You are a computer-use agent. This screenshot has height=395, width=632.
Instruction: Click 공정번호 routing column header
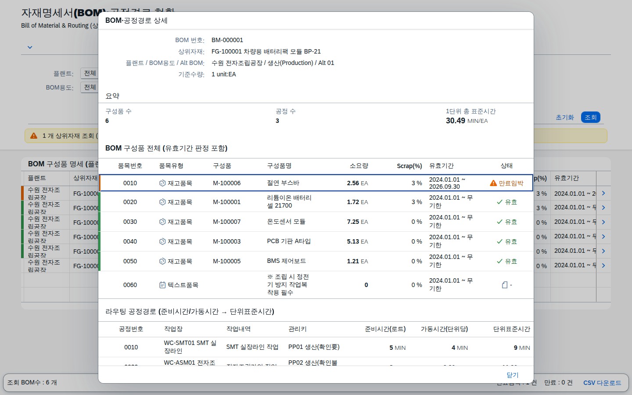pos(131,329)
